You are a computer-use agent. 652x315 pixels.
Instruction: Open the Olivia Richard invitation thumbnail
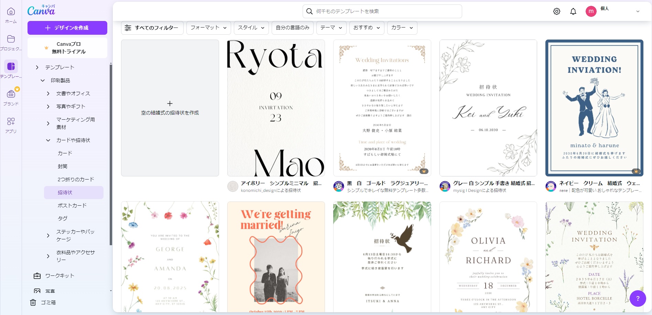(x=488, y=257)
